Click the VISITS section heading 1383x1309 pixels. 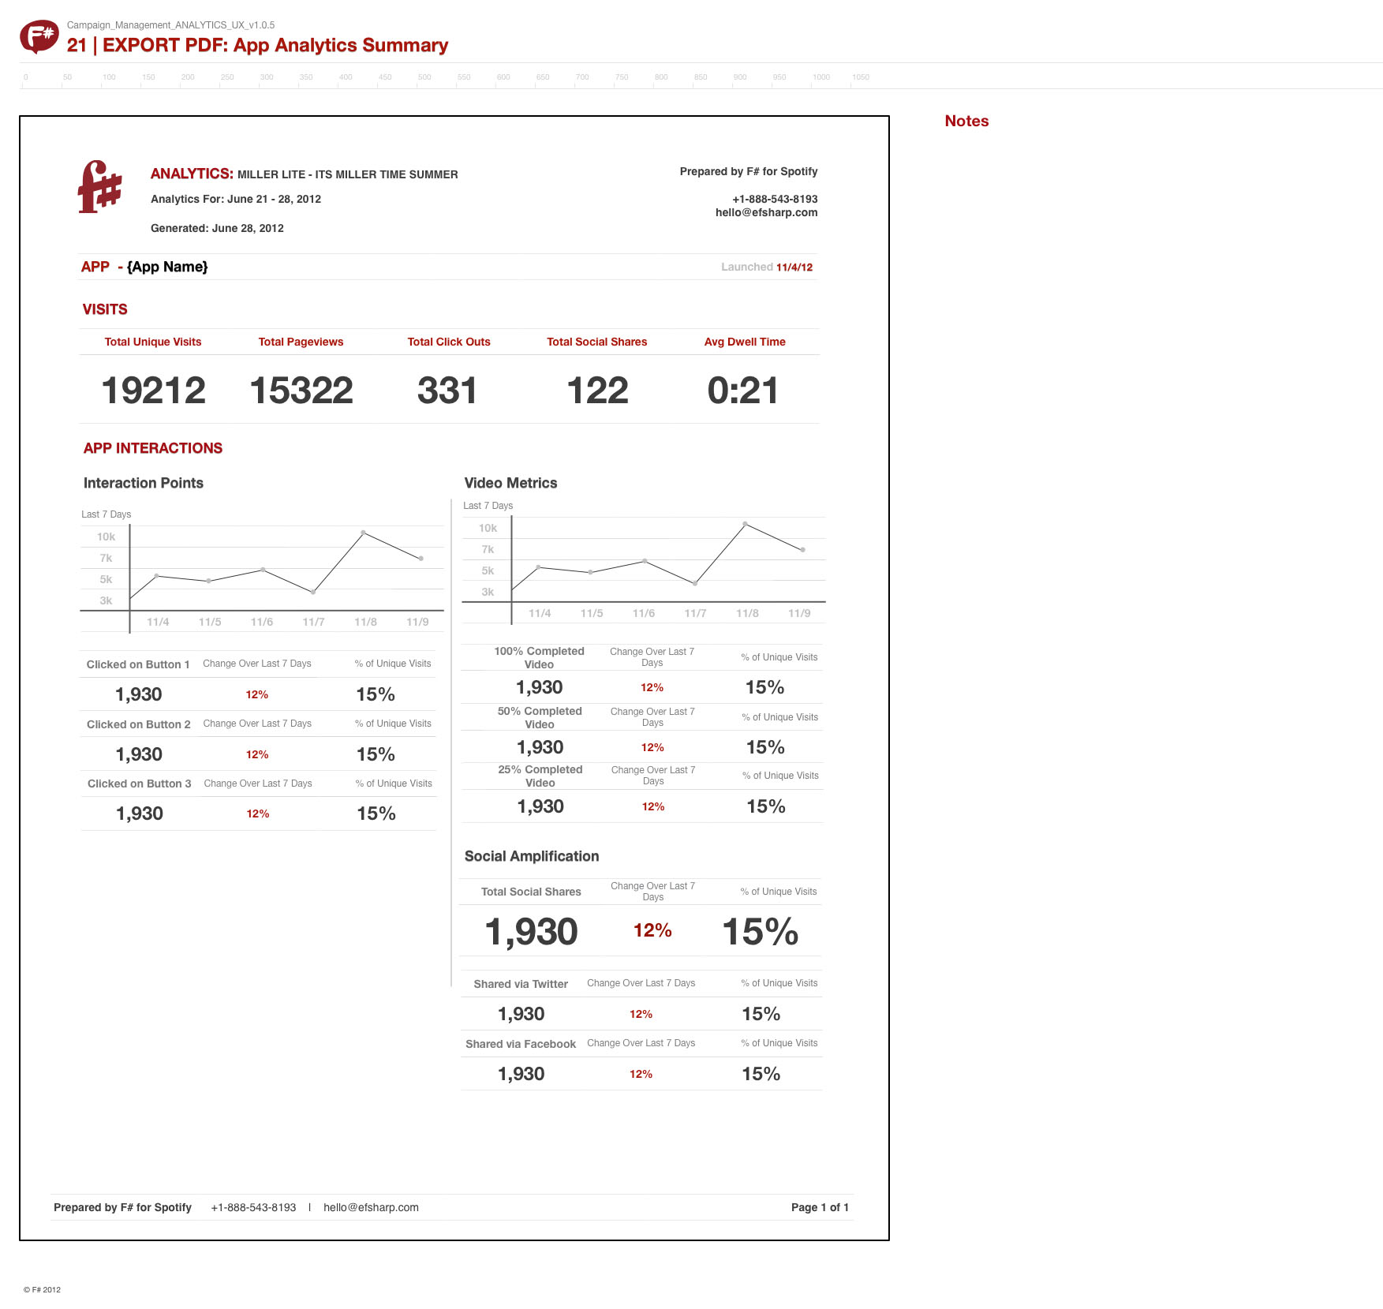pos(105,309)
